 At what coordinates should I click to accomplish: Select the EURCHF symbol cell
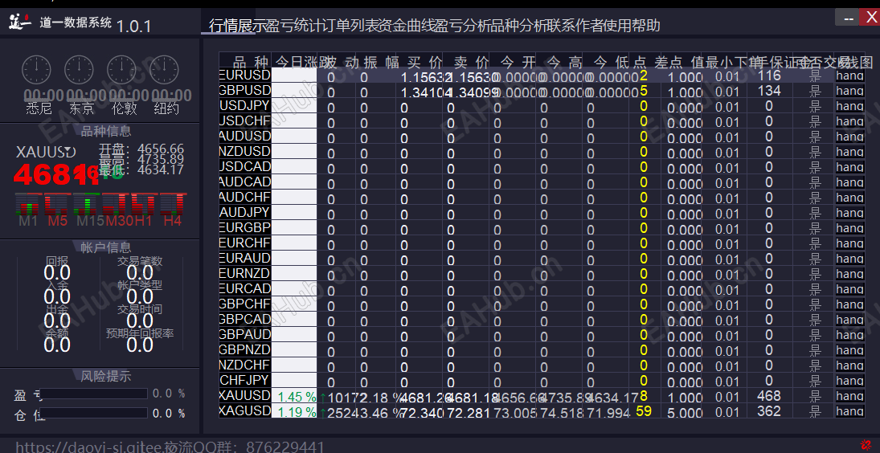pos(245,243)
